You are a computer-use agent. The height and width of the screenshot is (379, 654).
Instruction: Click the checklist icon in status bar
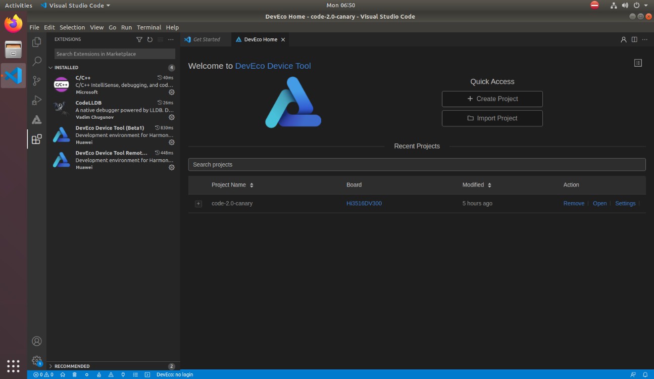coord(135,374)
